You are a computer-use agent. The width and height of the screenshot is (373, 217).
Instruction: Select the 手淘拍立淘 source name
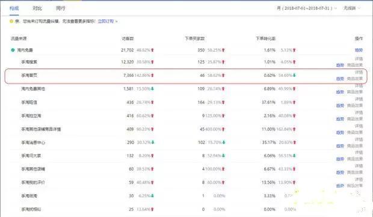point(31,116)
